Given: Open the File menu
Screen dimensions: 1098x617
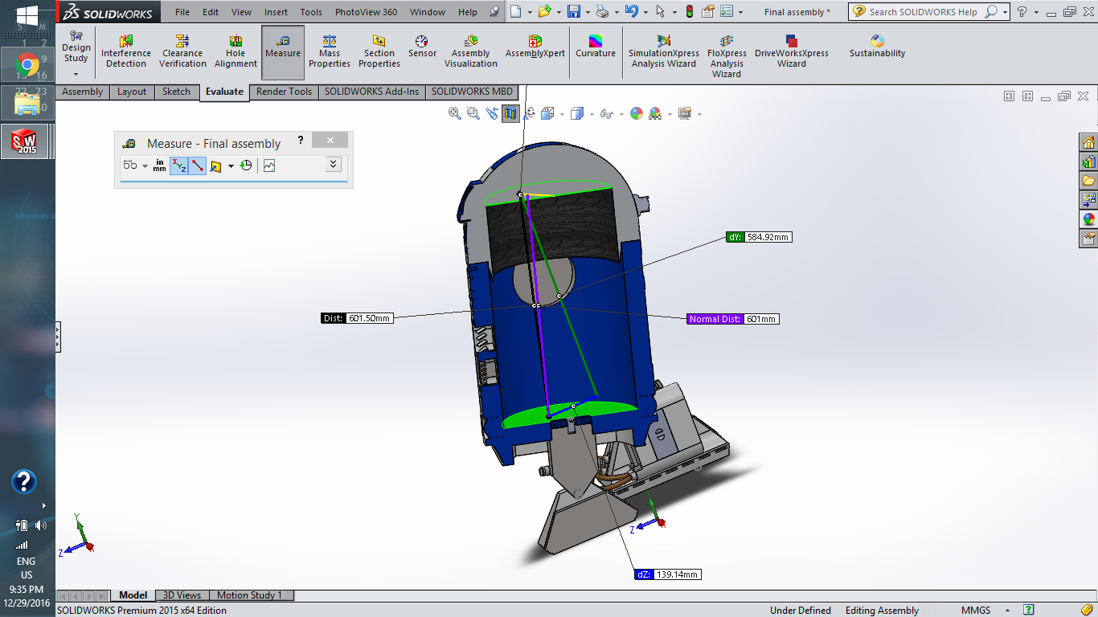Looking at the screenshot, I should 182,12.
